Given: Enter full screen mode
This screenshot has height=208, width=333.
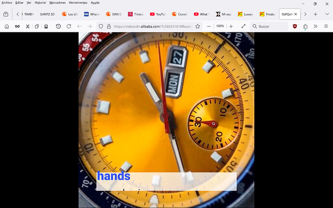Looking at the screenshot, I should pyautogui.click(x=243, y=27).
